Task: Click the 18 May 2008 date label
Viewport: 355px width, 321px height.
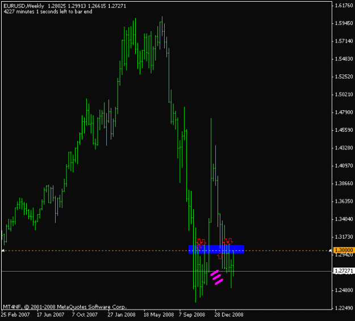Action: pyautogui.click(x=158, y=315)
